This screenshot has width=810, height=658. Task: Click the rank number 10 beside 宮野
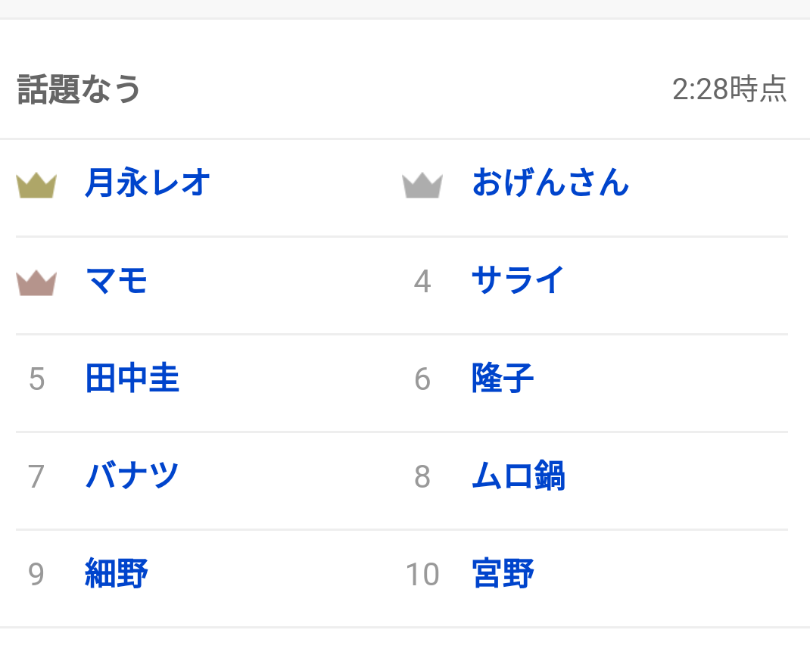tap(422, 574)
